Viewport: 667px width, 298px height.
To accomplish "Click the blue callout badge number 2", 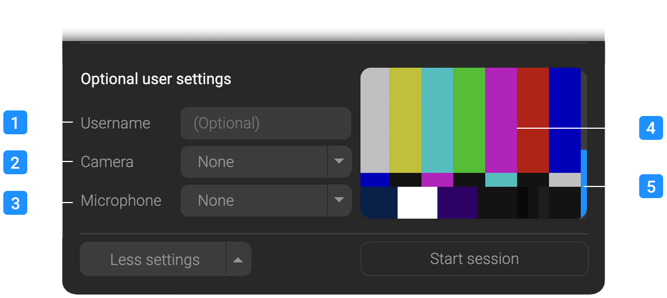I will [15, 163].
